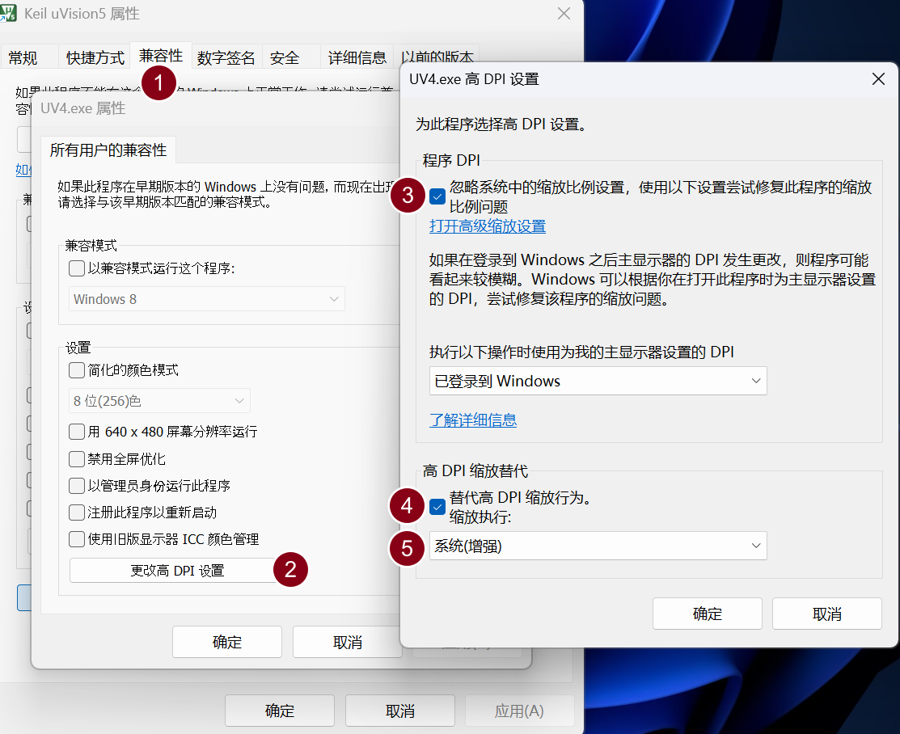The width and height of the screenshot is (900, 734).
Task: Expand the 8 位(256)色 dropdown
Action: 159,401
